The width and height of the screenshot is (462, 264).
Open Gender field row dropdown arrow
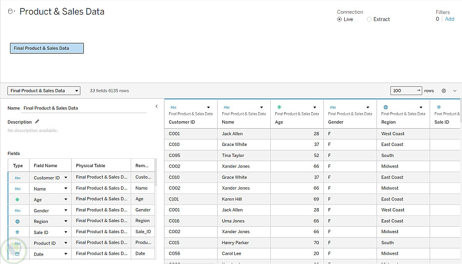(66, 210)
